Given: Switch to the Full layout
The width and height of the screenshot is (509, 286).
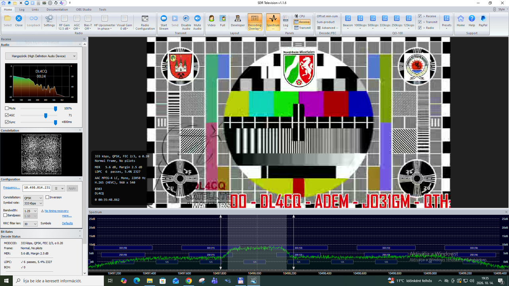Looking at the screenshot, I should click(223, 21).
